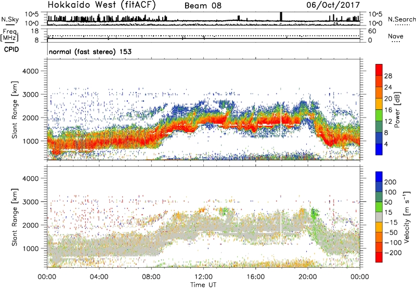Pick the red top segment of the Power colorbar
This screenshot has width=416, height=288.
click(379, 70)
